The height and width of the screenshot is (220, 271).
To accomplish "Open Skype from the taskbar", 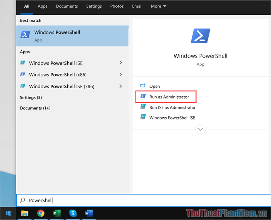I will [73, 213].
